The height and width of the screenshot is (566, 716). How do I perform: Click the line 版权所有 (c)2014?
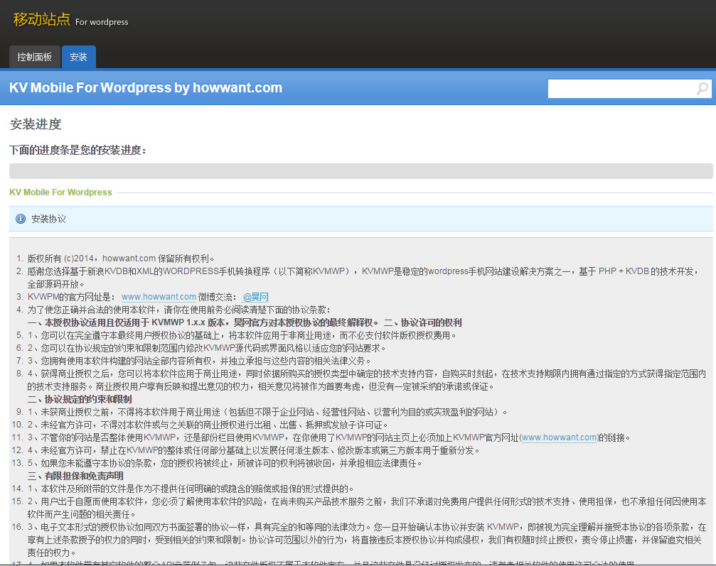121,258
